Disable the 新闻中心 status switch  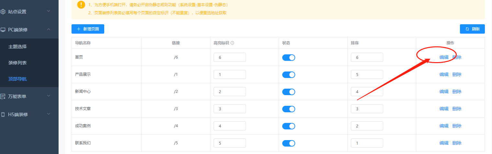[x=288, y=92]
